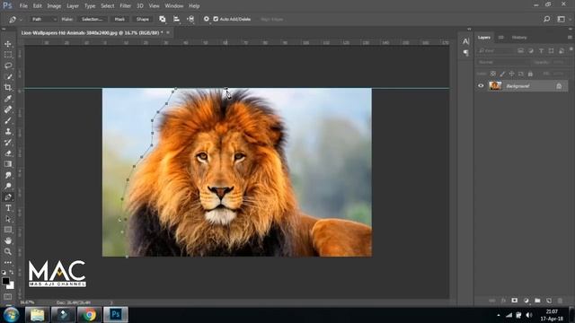575x323 pixels.
Task: Toggle lock image pixels brush icon
Action: tap(502, 74)
